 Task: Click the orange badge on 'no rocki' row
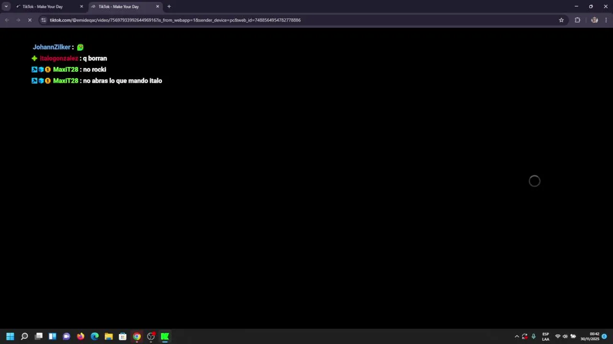[48, 70]
